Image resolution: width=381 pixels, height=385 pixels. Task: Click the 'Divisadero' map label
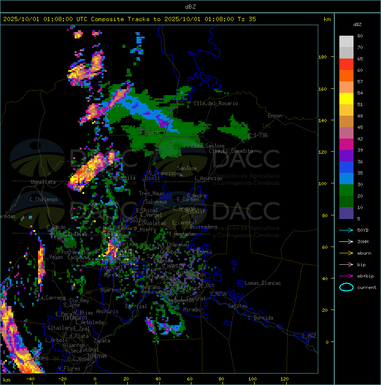pyautogui.click(x=203, y=227)
